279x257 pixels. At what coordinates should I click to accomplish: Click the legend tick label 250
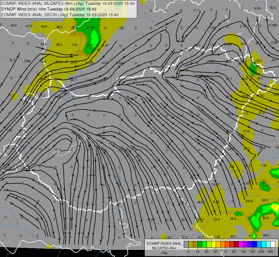coord(261,252)
